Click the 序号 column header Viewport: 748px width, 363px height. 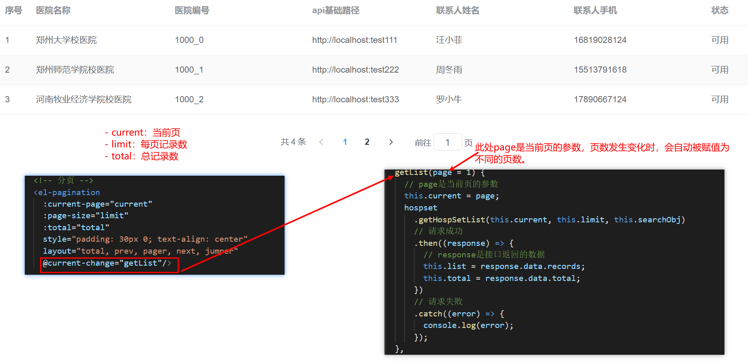tap(13, 10)
